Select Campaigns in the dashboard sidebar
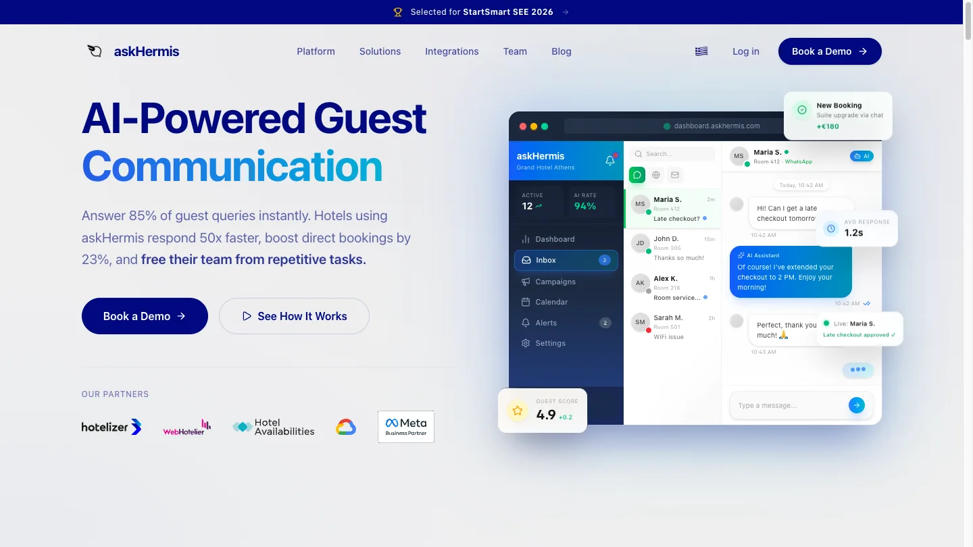This screenshot has height=547, width=973. coord(555,282)
